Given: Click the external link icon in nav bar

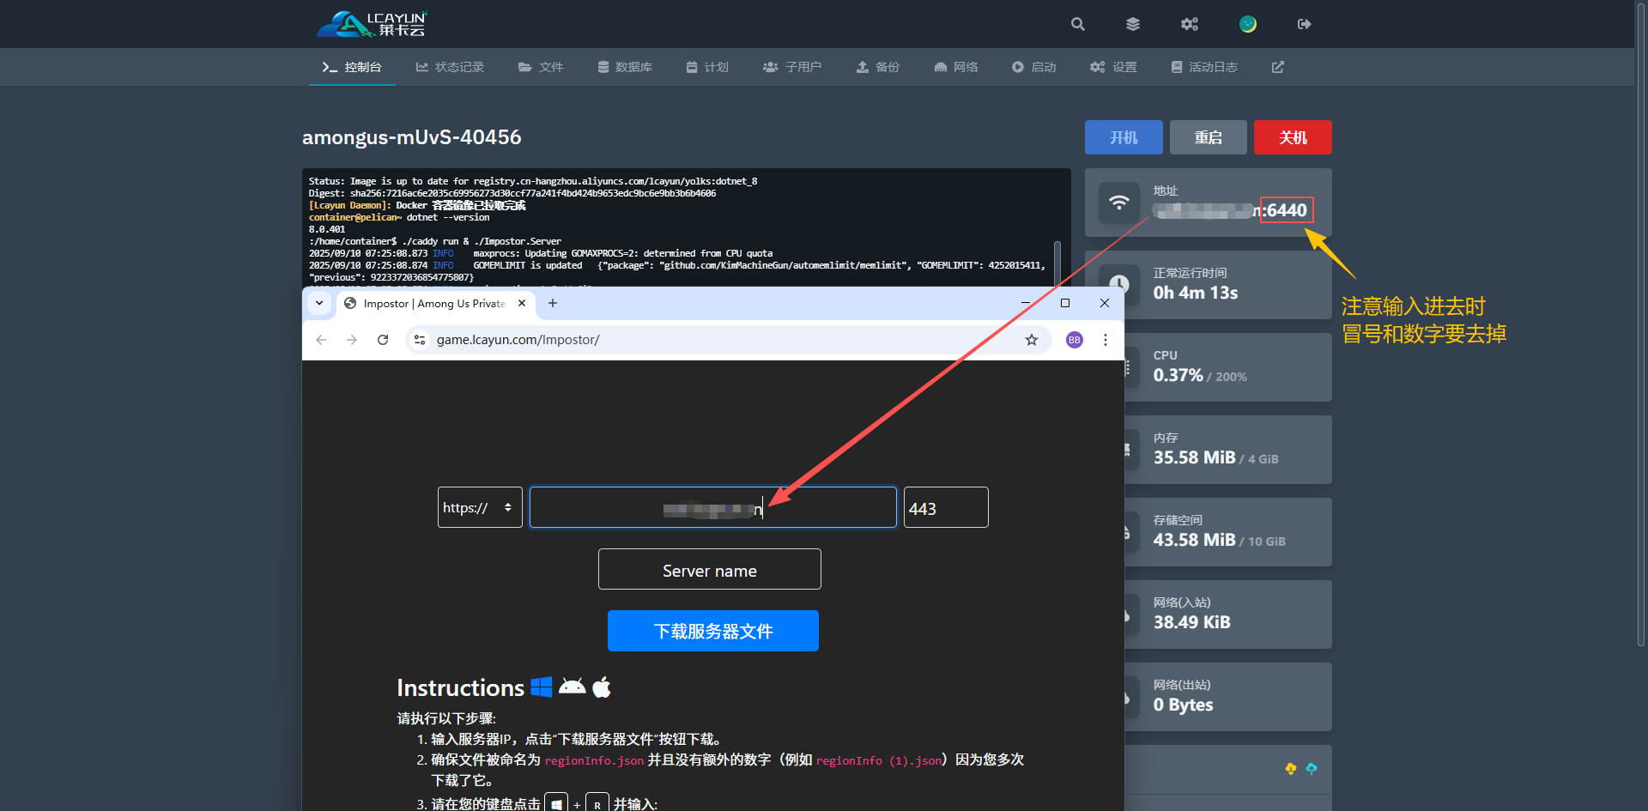Looking at the screenshot, I should click(1278, 67).
